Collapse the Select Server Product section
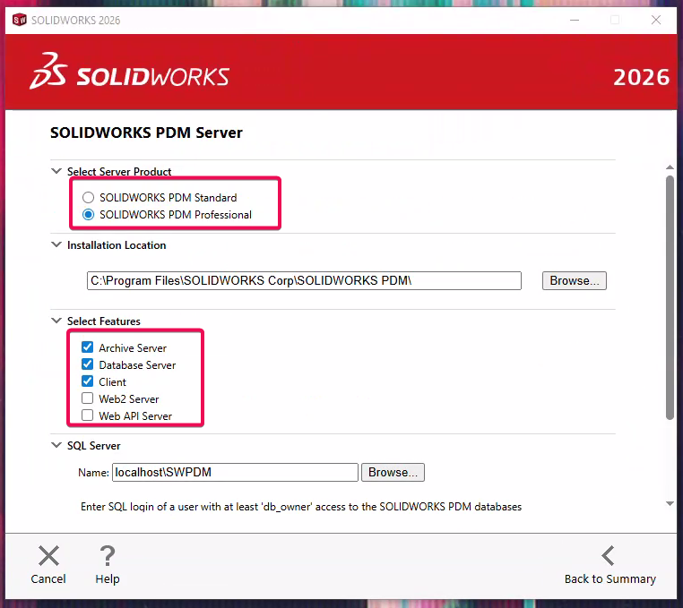Image resolution: width=683 pixels, height=608 pixels. [x=57, y=172]
